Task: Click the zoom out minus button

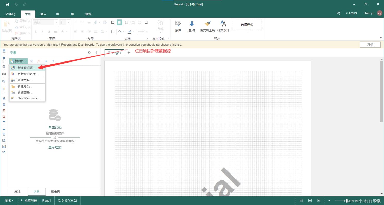Action: click(x=329, y=200)
